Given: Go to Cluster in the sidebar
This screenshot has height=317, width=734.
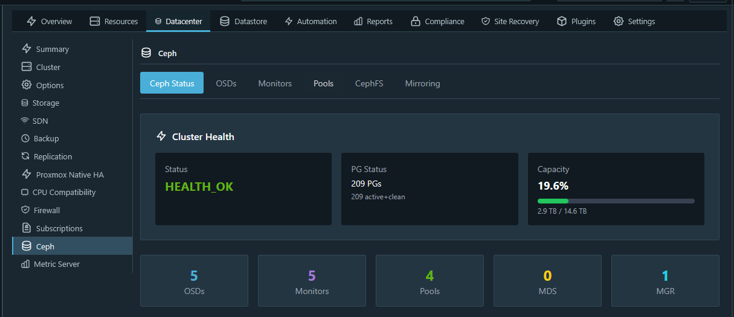Looking at the screenshot, I should pos(72,67).
